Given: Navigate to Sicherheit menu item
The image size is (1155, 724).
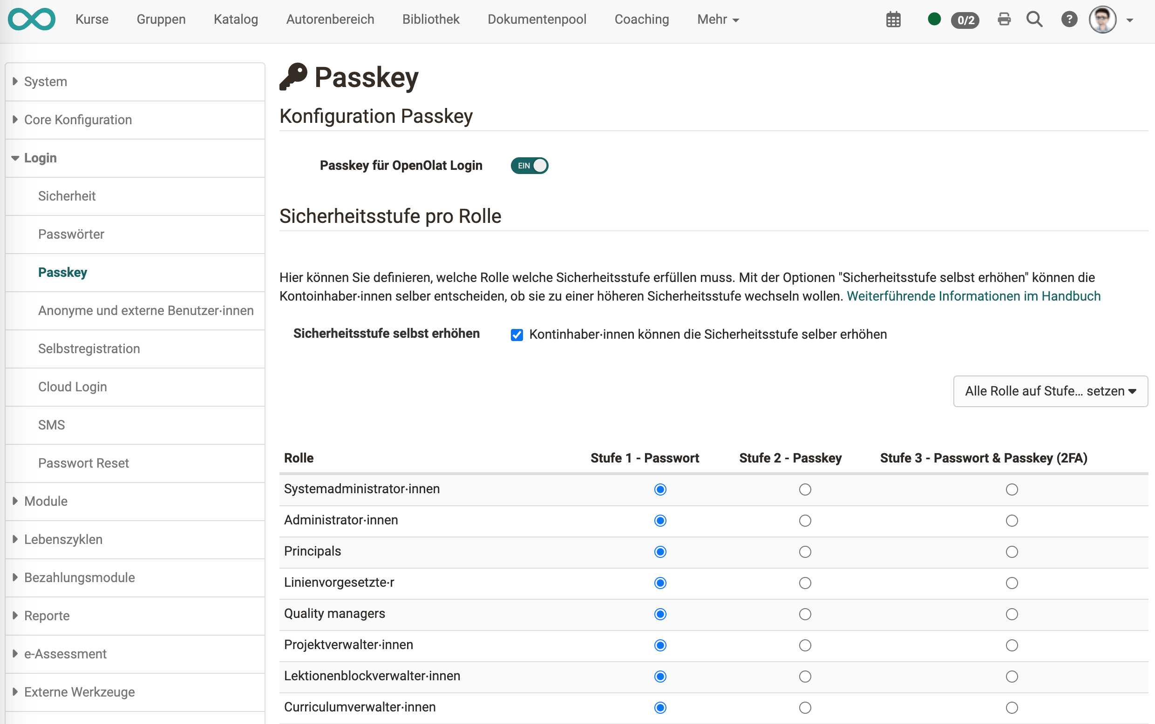Looking at the screenshot, I should coord(68,195).
